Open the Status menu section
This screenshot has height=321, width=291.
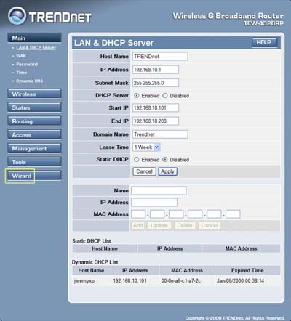[x=34, y=107]
